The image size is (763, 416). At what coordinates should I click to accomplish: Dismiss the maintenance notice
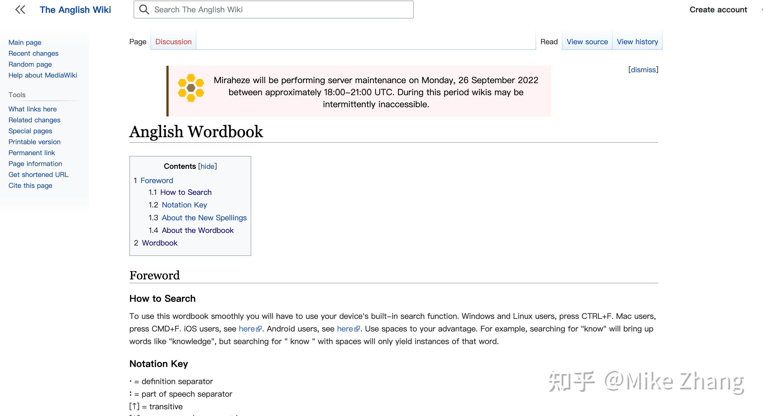point(643,70)
